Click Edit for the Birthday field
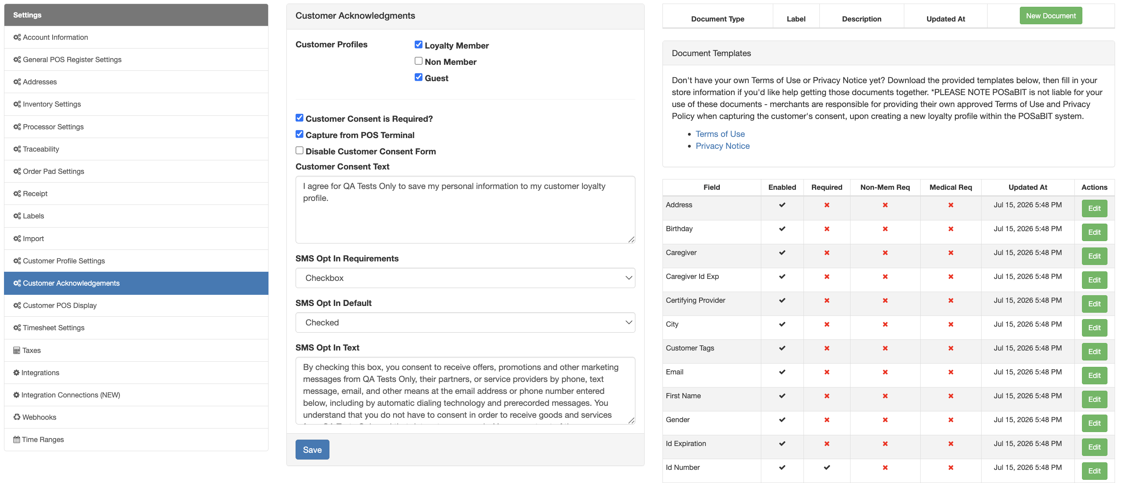The width and height of the screenshot is (1121, 483). tap(1094, 232)
